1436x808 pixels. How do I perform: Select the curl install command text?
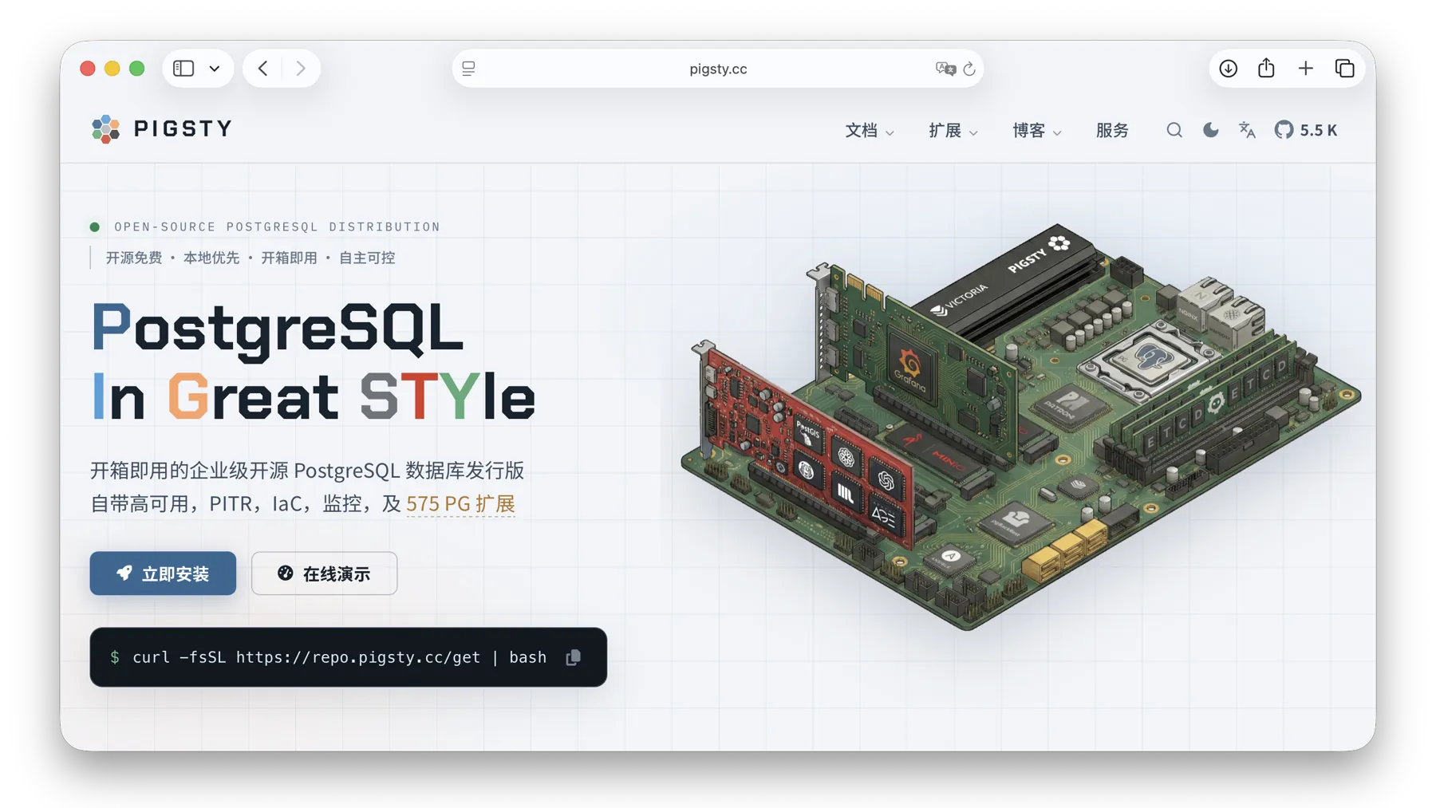(339, 657)
